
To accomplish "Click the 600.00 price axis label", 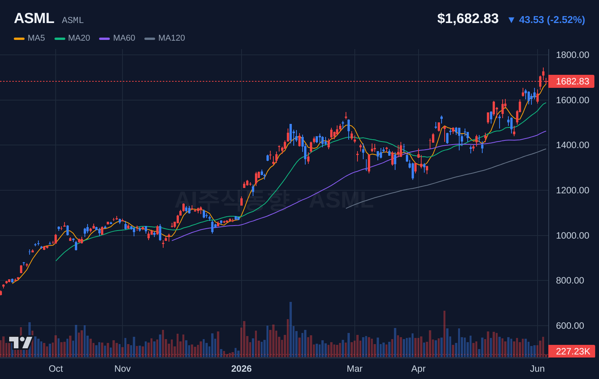I will click(570, 326).
